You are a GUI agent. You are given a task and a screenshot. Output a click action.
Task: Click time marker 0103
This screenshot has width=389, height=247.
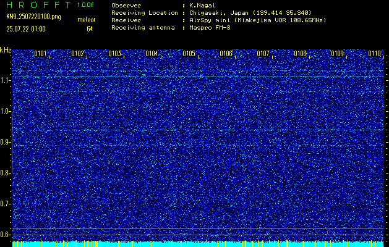tap(114, 54)
